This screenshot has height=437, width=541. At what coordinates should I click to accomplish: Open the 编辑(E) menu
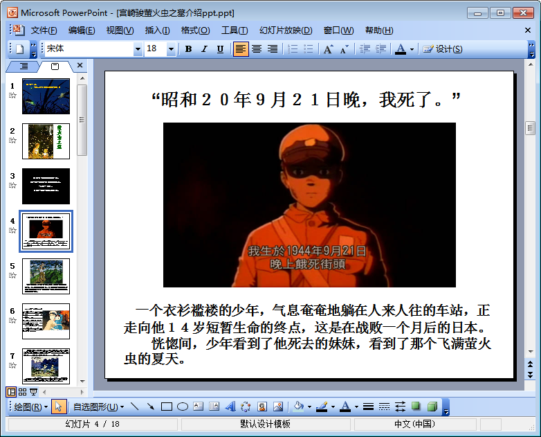pos(82,30)
